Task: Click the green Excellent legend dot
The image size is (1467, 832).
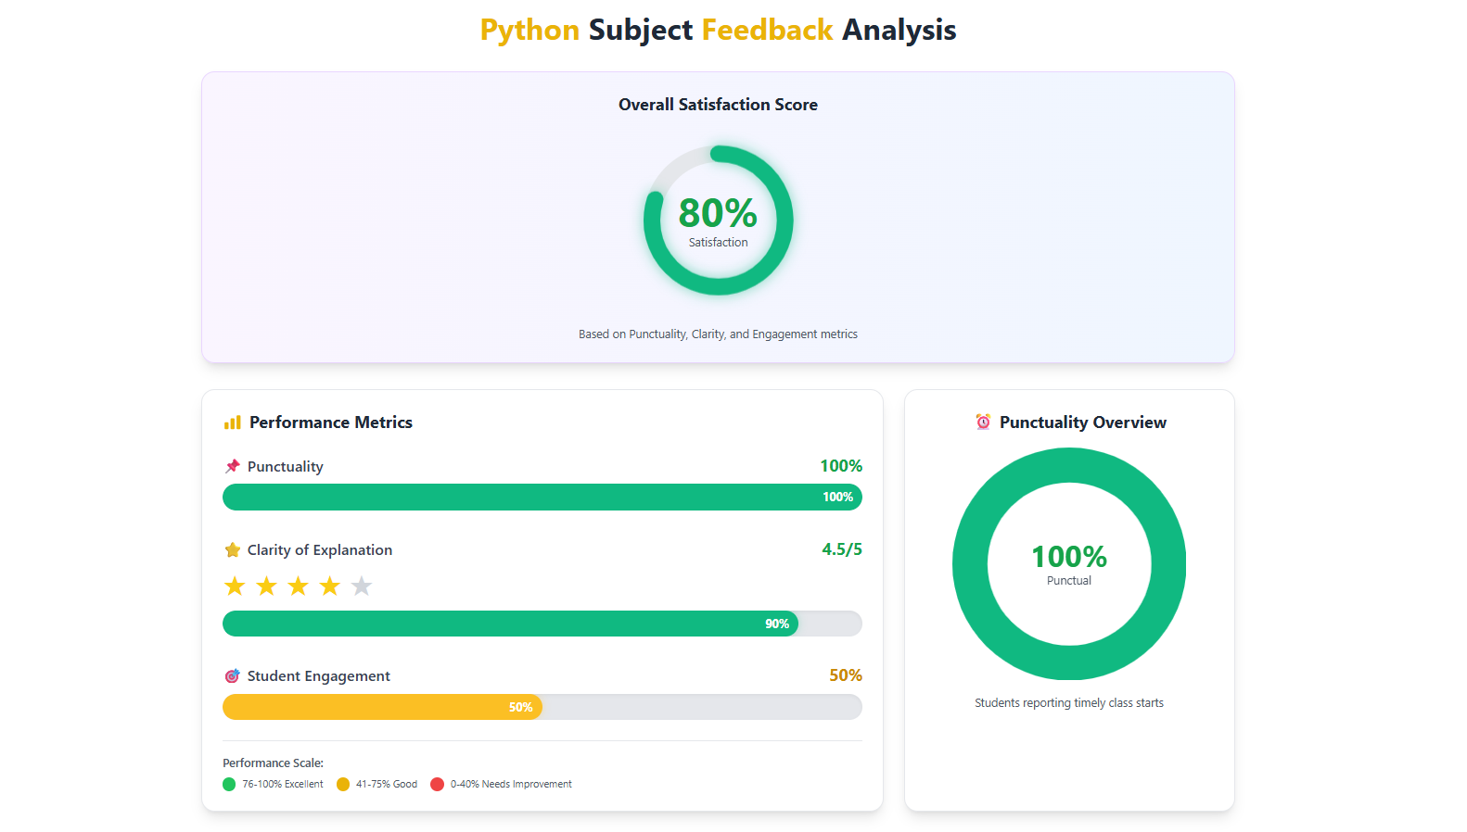Action: pos(229,785)
